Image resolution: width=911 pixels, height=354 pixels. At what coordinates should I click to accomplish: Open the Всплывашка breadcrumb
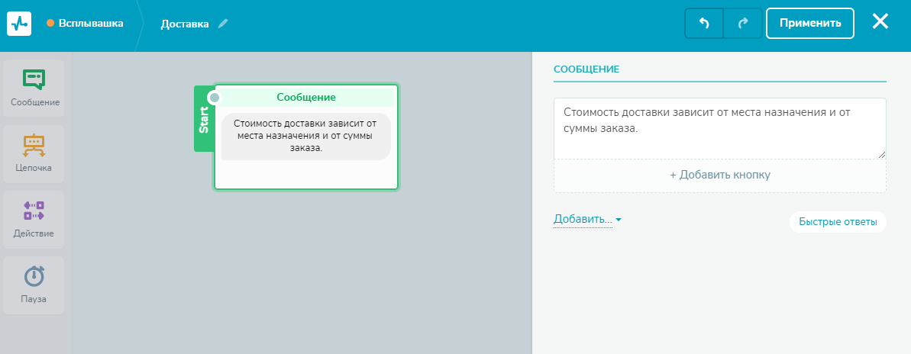[91, 24]
